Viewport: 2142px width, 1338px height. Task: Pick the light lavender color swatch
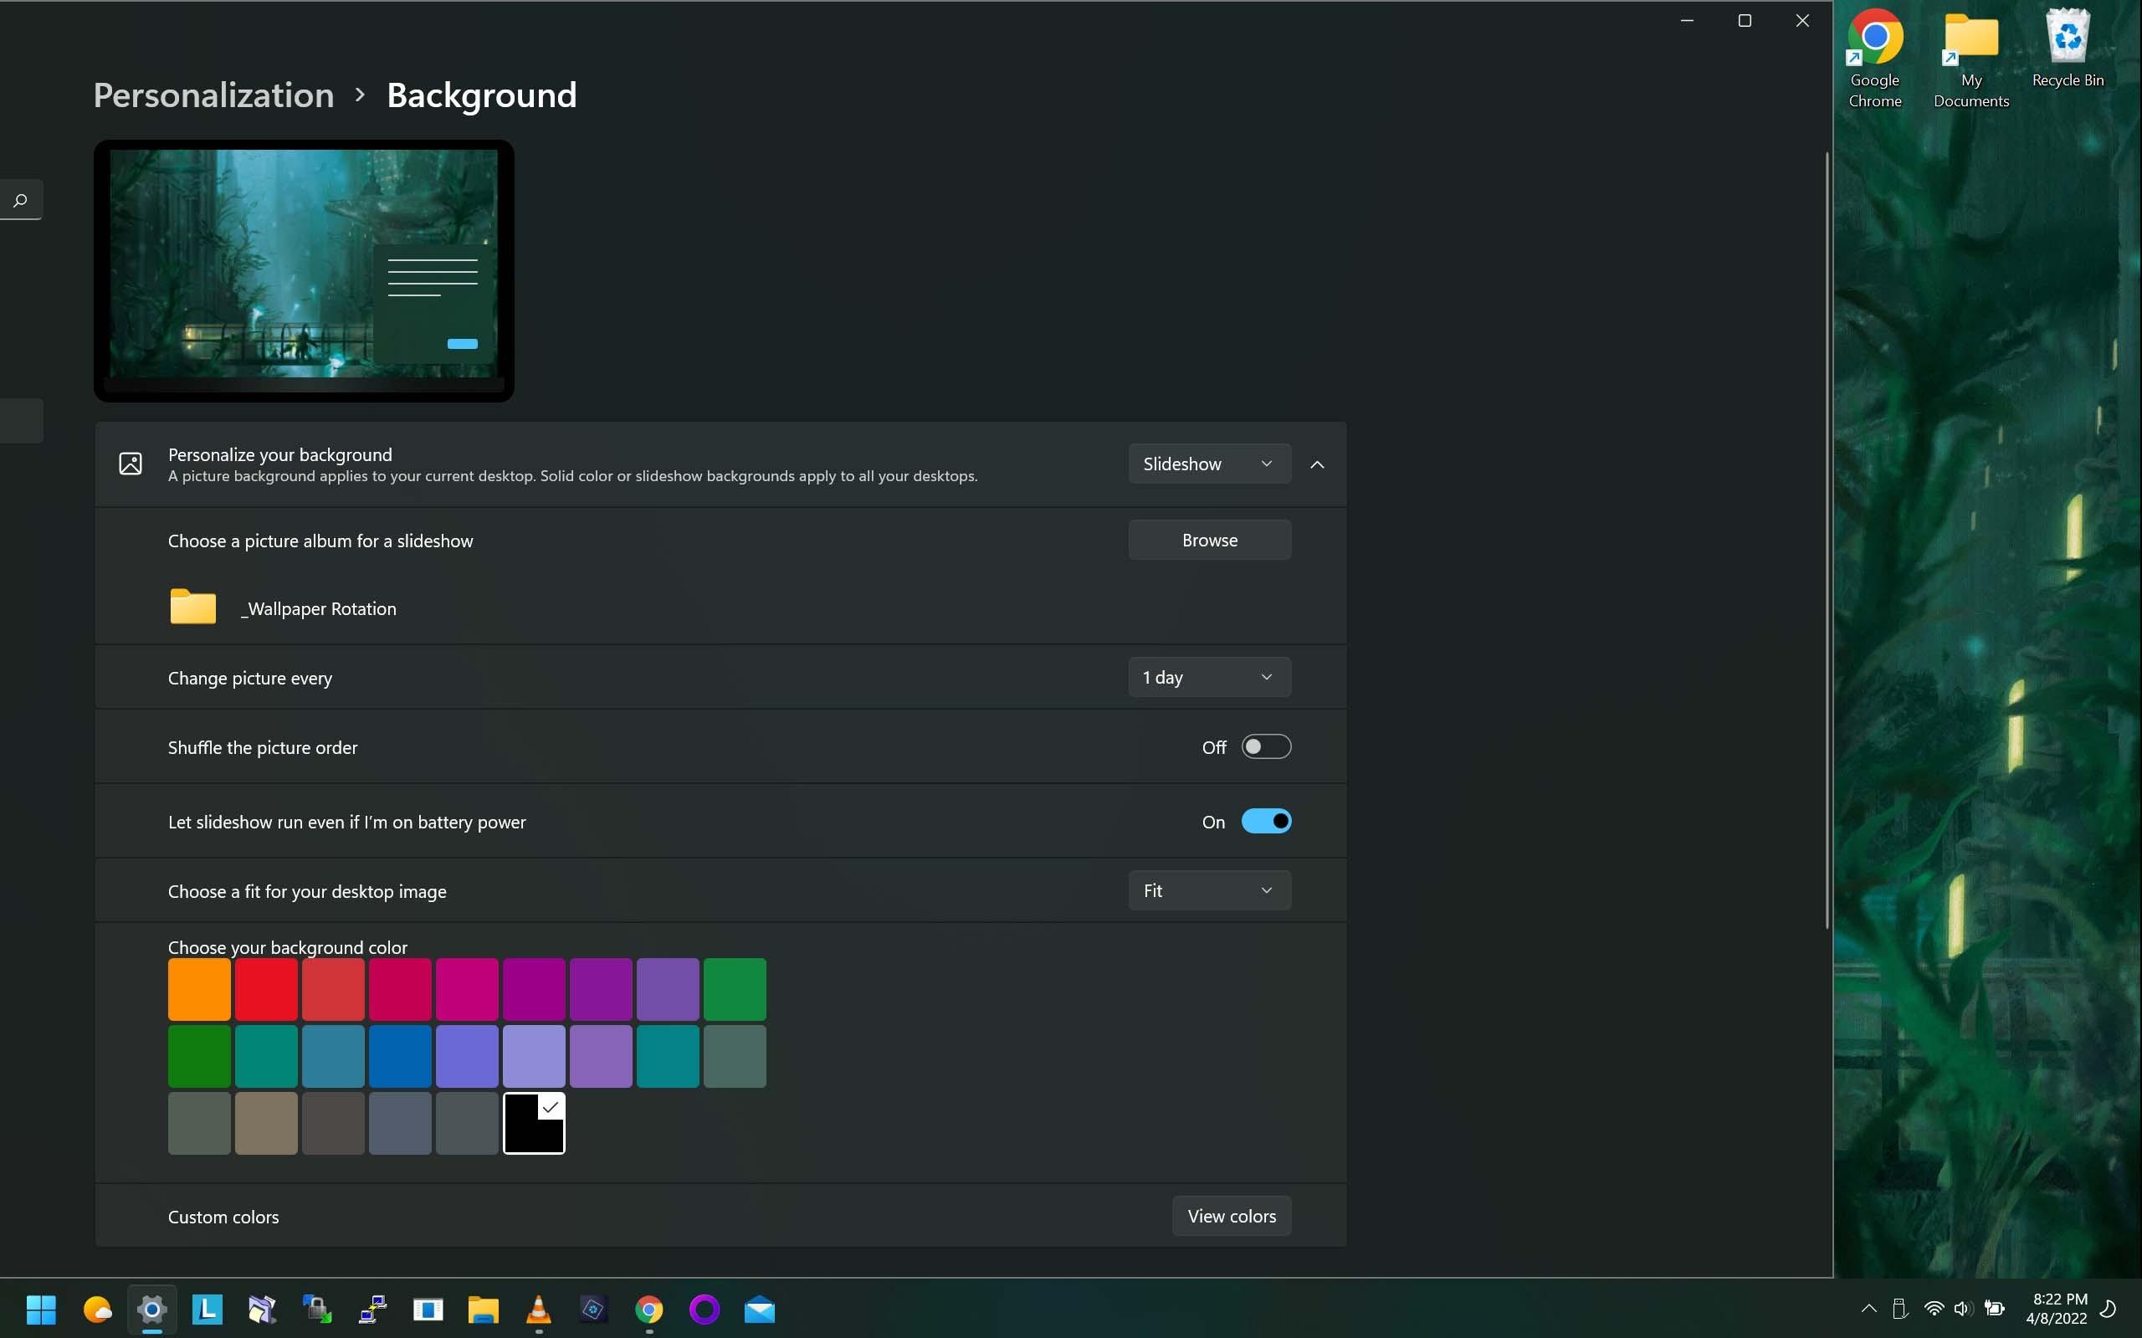(x=535, y=1056)
